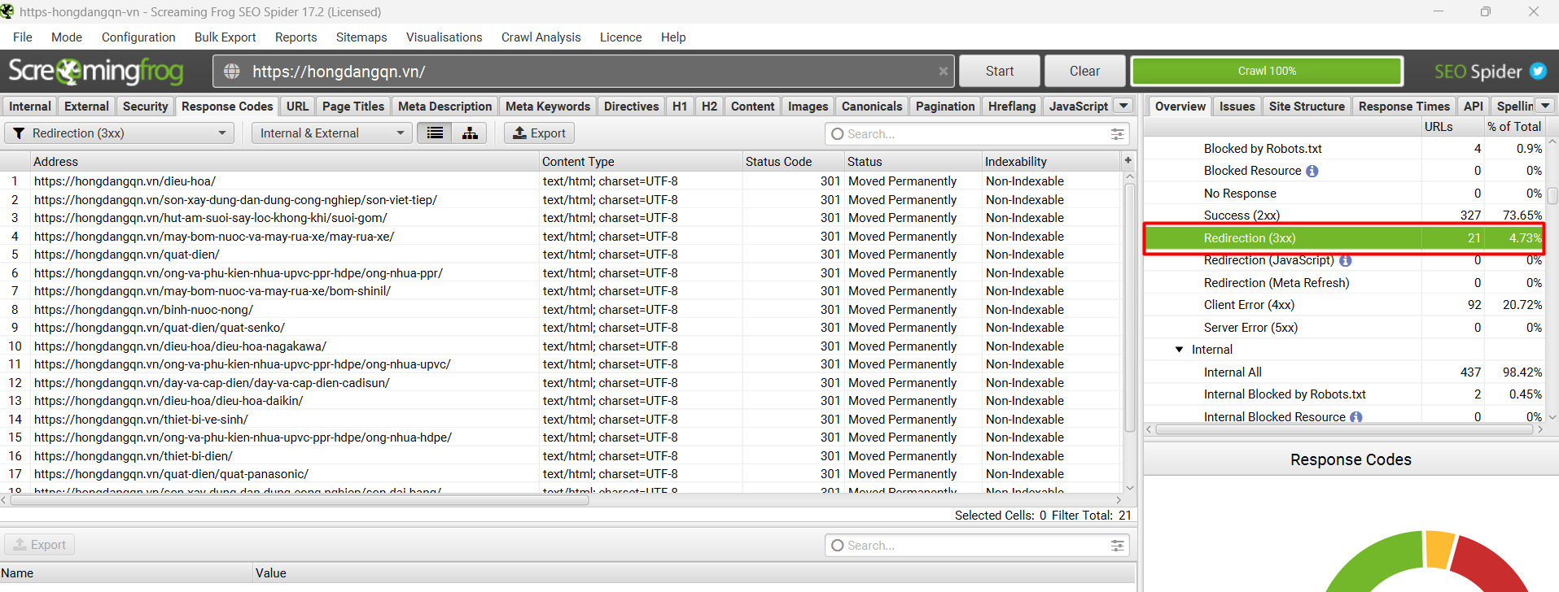Click the lower Export button
Viewport: 1559px width, 592px height.
point(39,545)
